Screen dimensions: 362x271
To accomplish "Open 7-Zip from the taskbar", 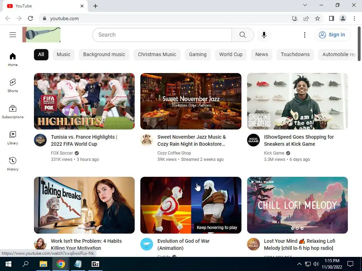I will (95, 264).
